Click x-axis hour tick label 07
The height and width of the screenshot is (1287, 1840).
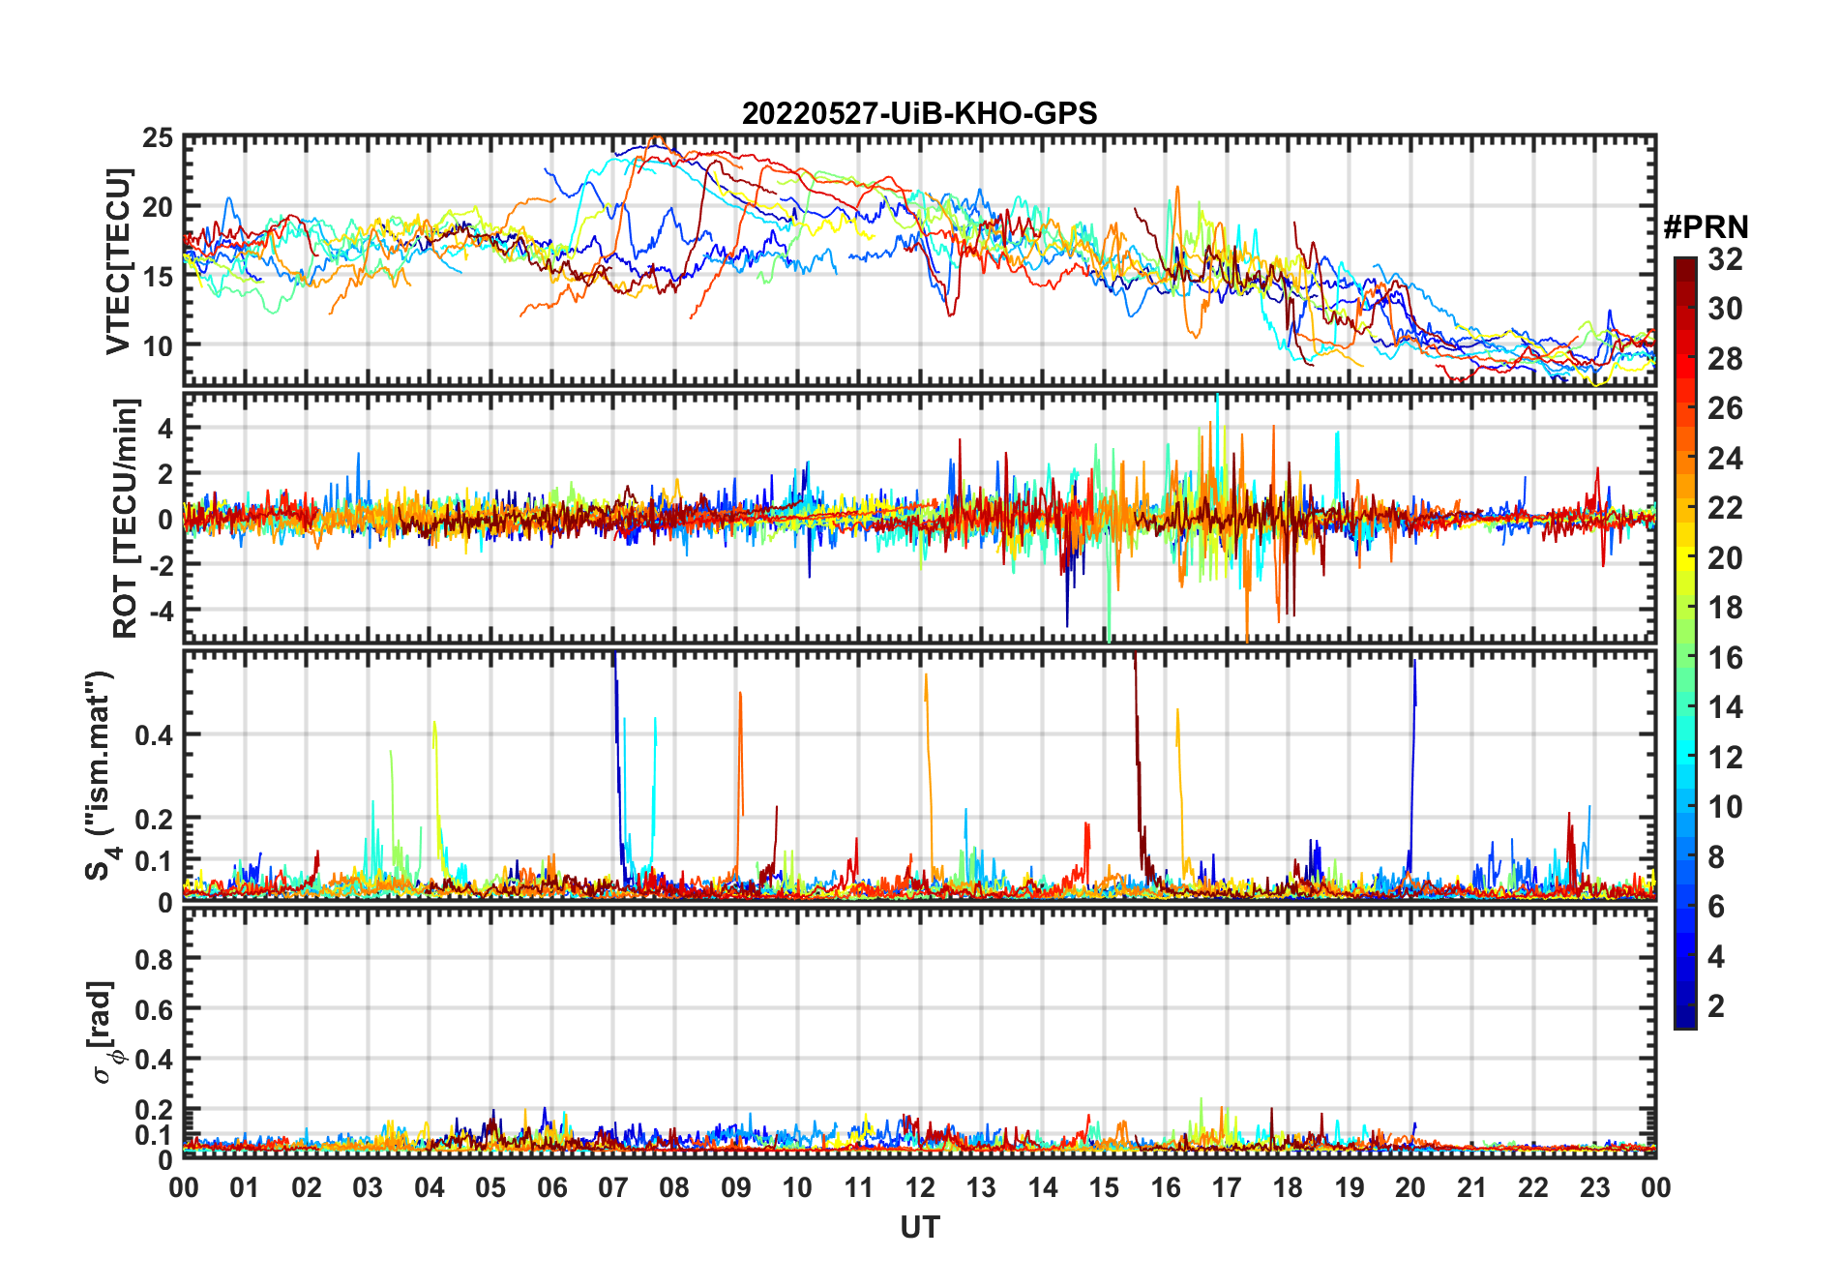pyautogui.click(x=613, y=1187)
